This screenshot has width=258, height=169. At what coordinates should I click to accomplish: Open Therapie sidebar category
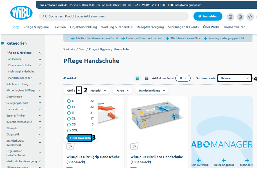[12, 128]
